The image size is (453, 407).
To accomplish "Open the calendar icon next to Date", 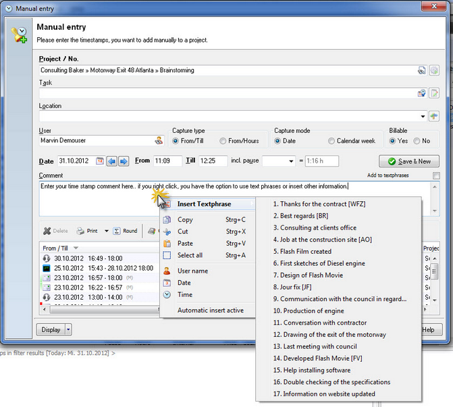I will [x=100, y=161].
